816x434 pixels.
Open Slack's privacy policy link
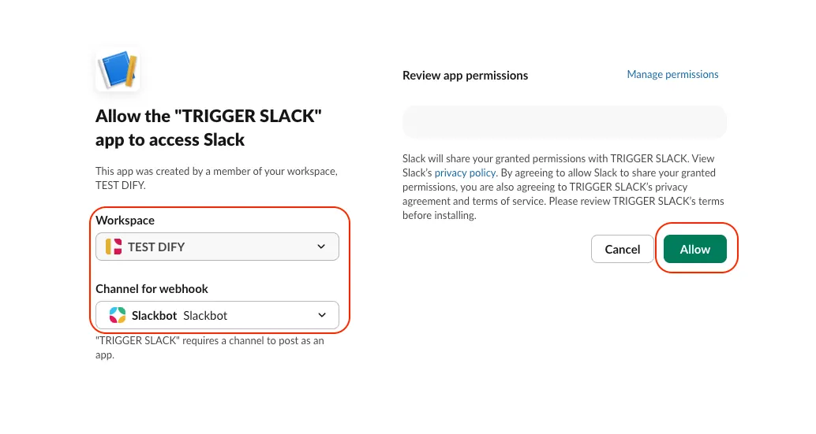click(x=465, y=172)
